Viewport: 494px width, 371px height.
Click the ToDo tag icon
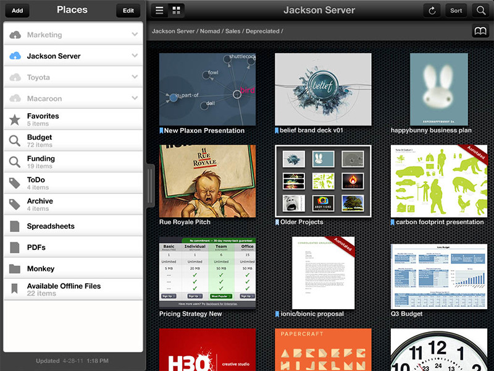point(15,183)
